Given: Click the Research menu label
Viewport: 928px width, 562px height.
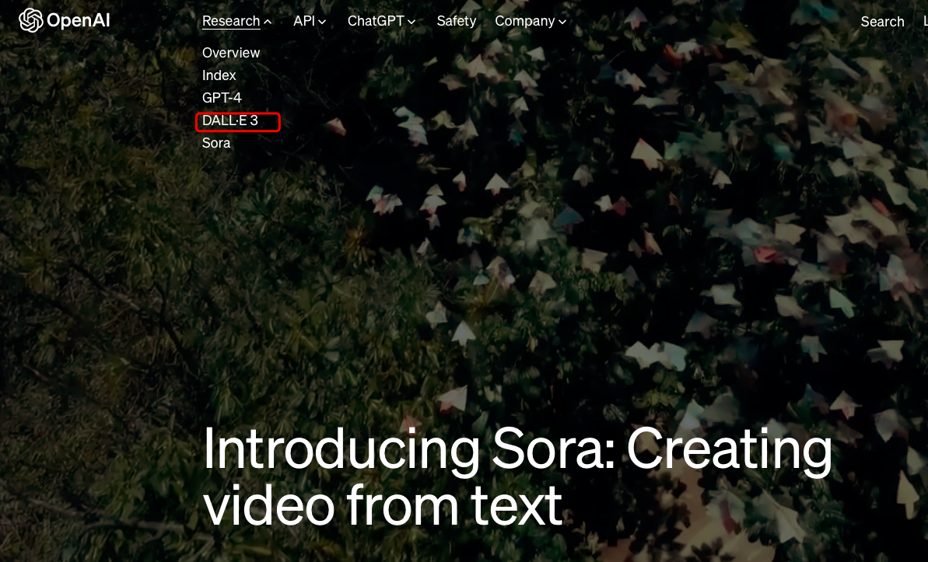Looking at the screenshot, I should coord(231,21).
